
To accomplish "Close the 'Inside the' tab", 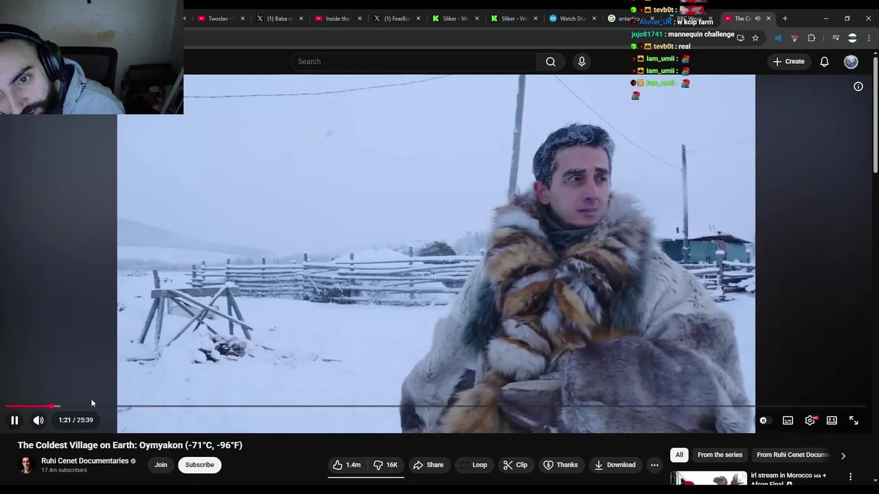I will click(360, 19).
